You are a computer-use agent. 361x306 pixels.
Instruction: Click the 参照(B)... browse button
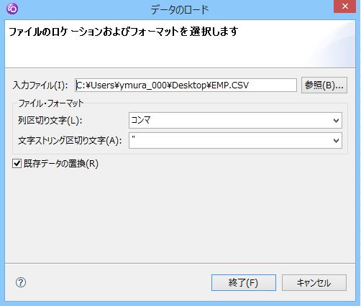[x=324, y=85]
